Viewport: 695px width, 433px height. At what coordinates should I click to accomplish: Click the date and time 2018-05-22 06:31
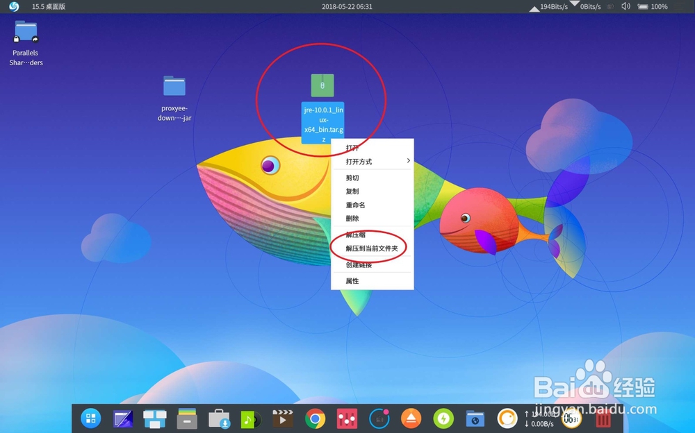(347, 7)
